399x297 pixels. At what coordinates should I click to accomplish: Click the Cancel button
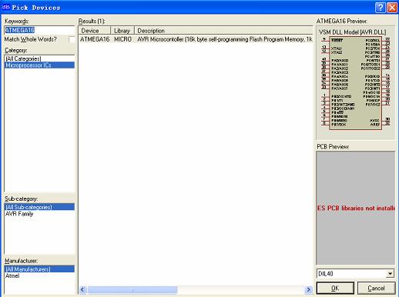point(376,288)
